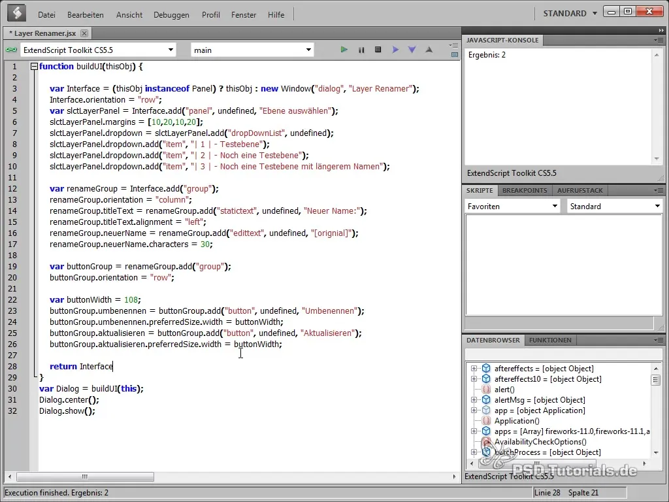Screen dimensions: 669x502
Task: Click the Datenbrowser vertical scrollbar thumb
Action: pos(656,380)
